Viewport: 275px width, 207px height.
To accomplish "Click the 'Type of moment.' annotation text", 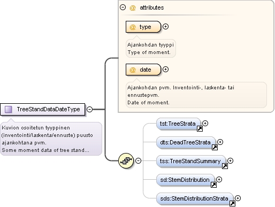I will (x=149, y=52).
